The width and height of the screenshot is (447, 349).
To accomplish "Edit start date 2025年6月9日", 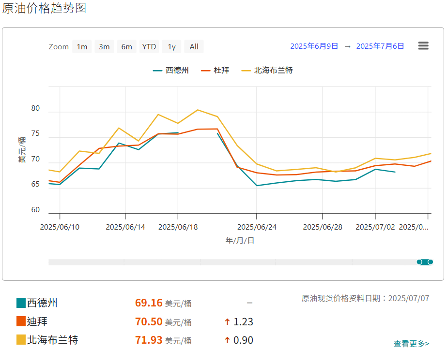I will [x=314, y=46].
